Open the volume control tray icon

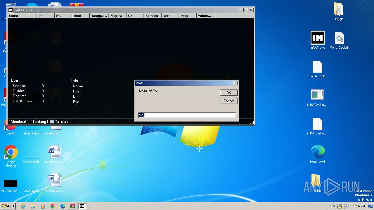332,206
